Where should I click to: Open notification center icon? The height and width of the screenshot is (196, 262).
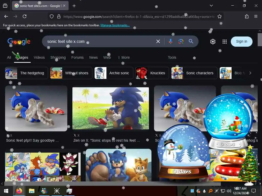(254, 191)
